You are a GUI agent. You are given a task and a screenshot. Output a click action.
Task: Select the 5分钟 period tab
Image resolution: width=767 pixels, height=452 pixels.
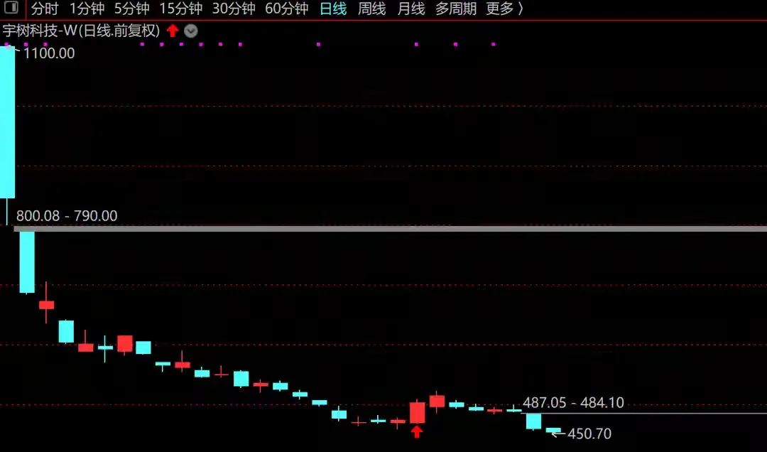click(131, 9)
